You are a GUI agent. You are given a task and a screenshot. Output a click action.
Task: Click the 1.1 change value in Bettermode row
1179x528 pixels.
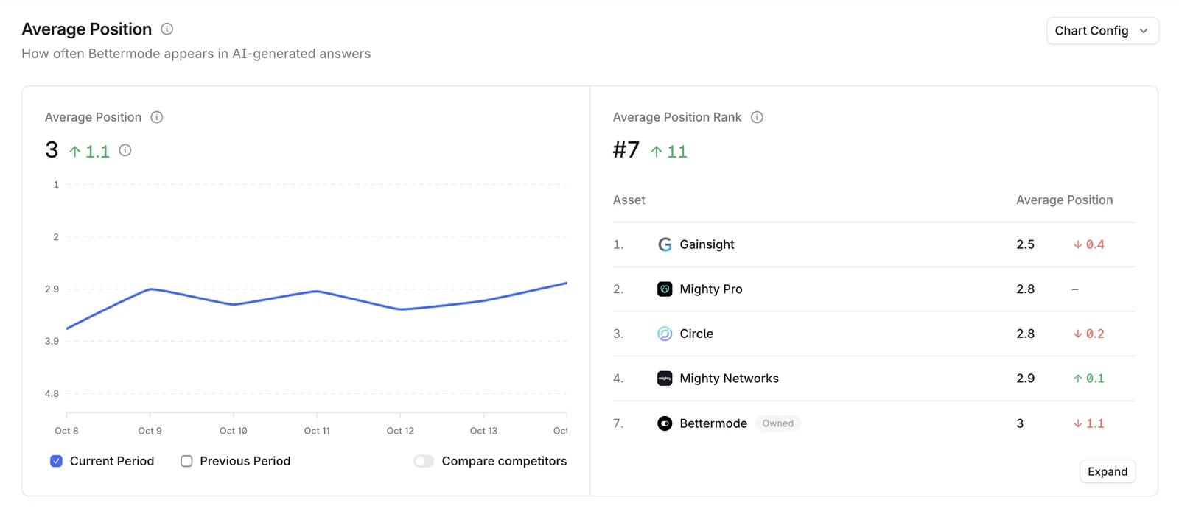[x=1095, y=423]
